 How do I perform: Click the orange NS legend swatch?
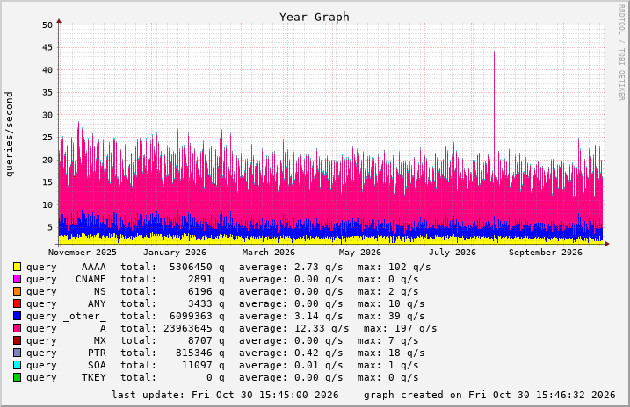[x=17, y=291]
